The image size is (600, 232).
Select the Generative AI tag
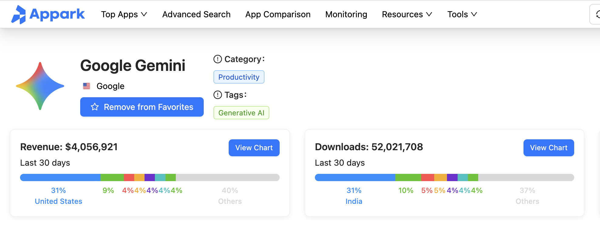[241, 113]
